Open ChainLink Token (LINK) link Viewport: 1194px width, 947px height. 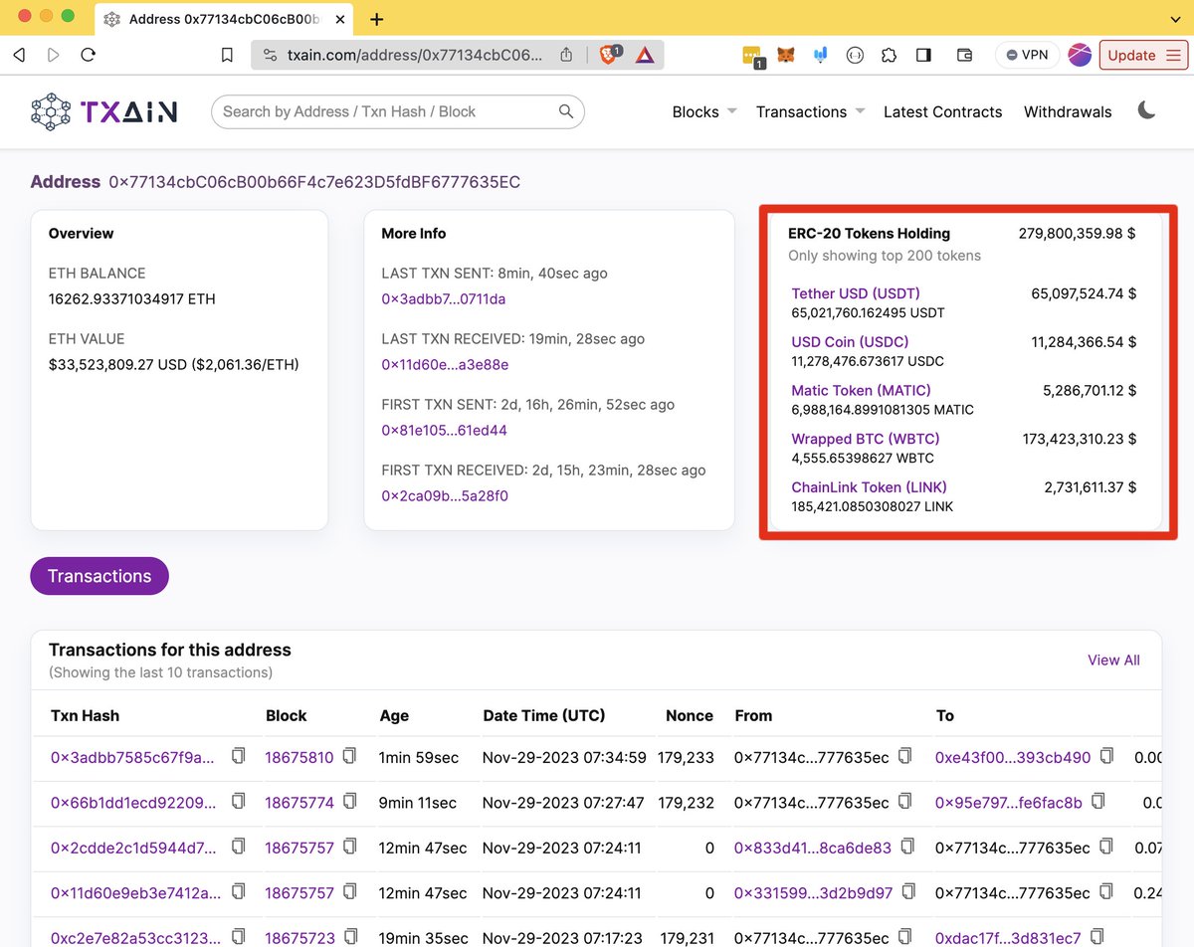click(869, 487)
